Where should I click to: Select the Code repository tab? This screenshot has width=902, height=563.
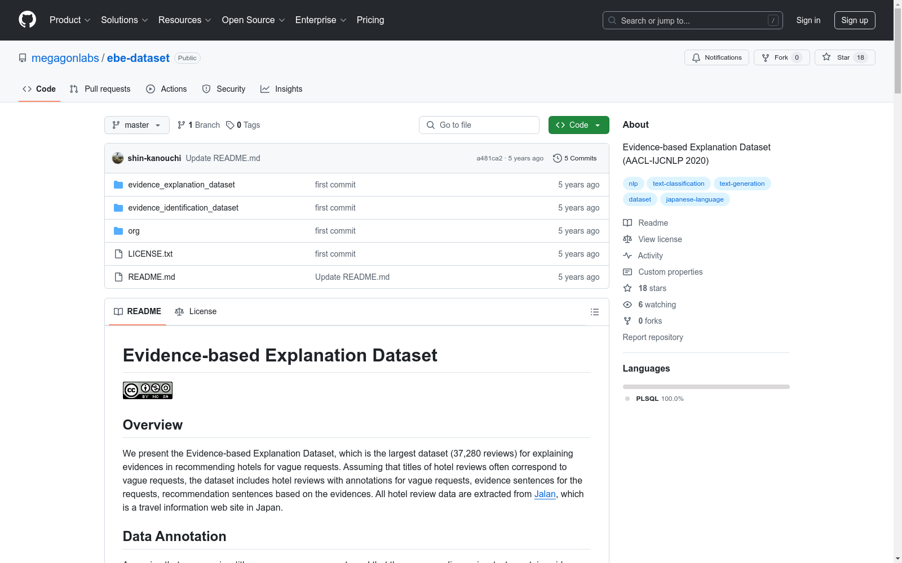(x=39, y=89)
